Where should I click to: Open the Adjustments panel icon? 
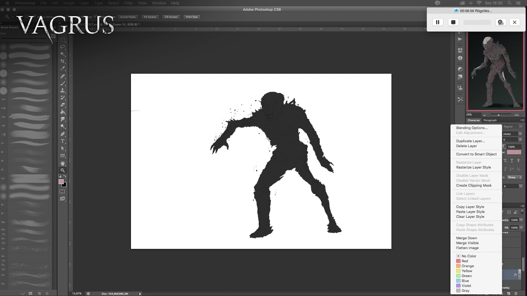click(460, 69)
